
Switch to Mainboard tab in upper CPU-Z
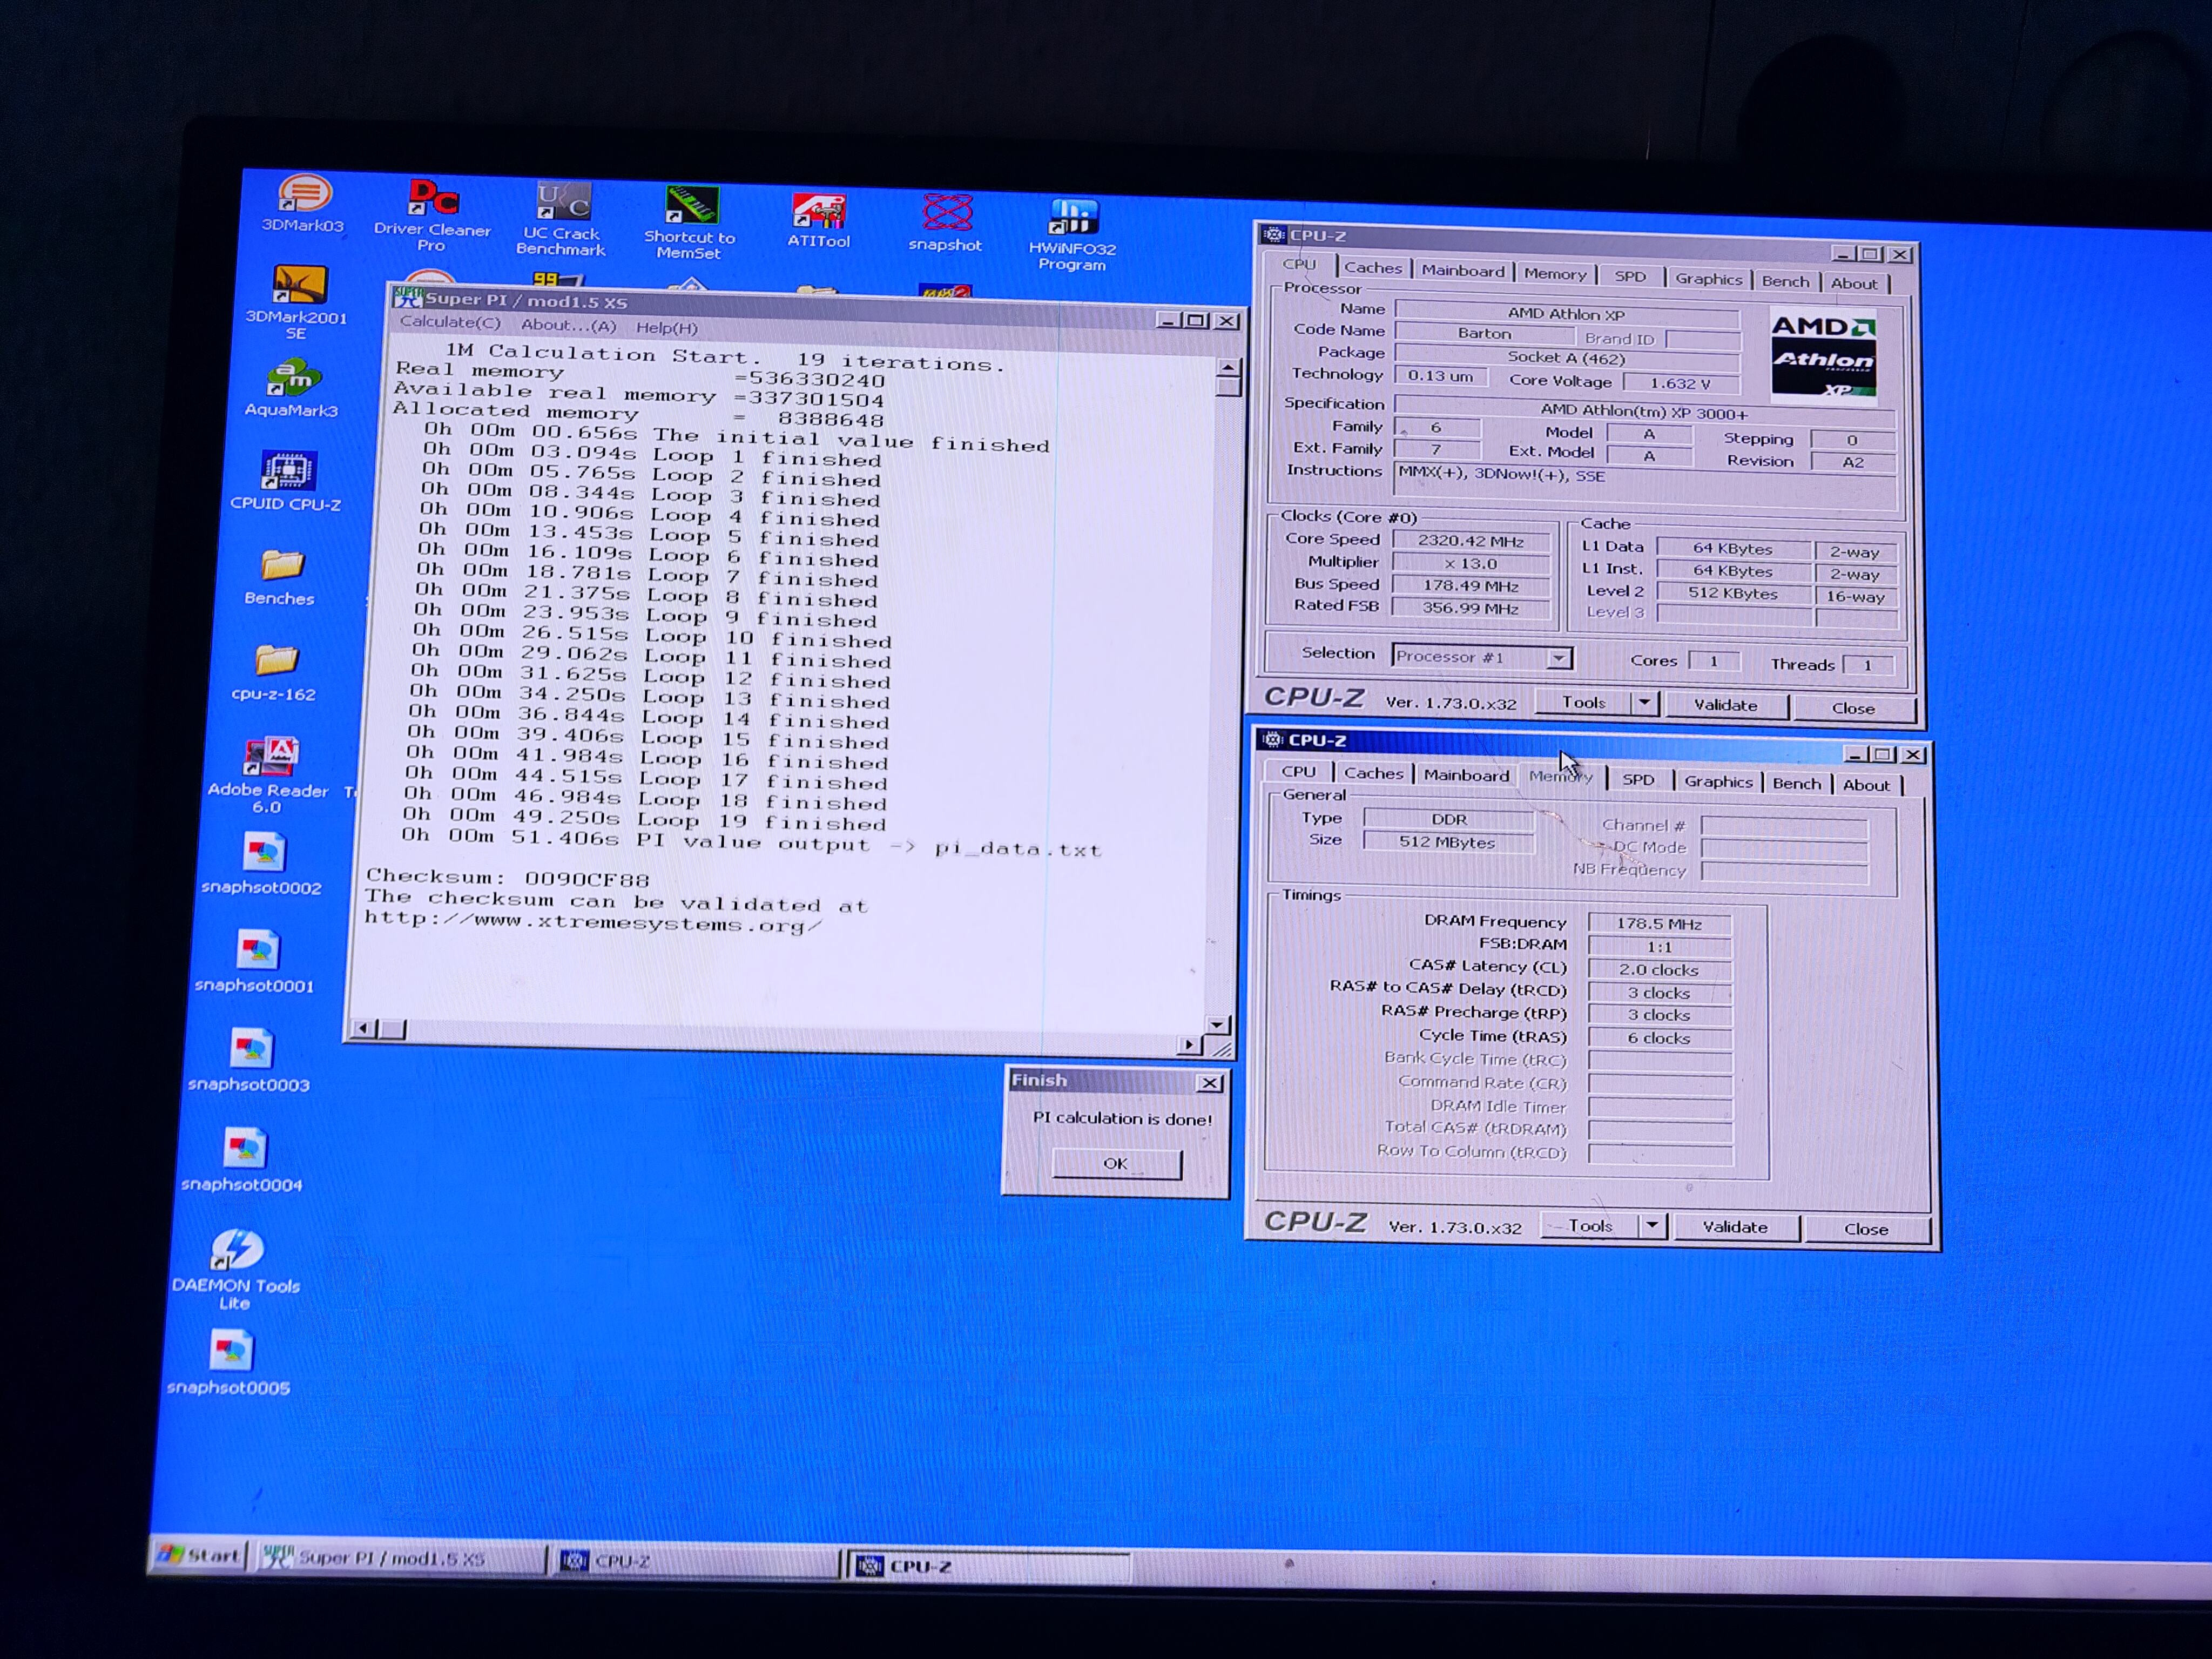[x=1462, y=271]
